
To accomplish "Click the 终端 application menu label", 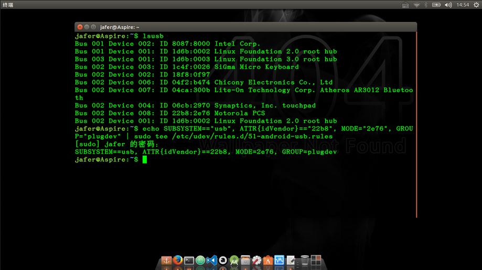I will (x=8, y=5).
